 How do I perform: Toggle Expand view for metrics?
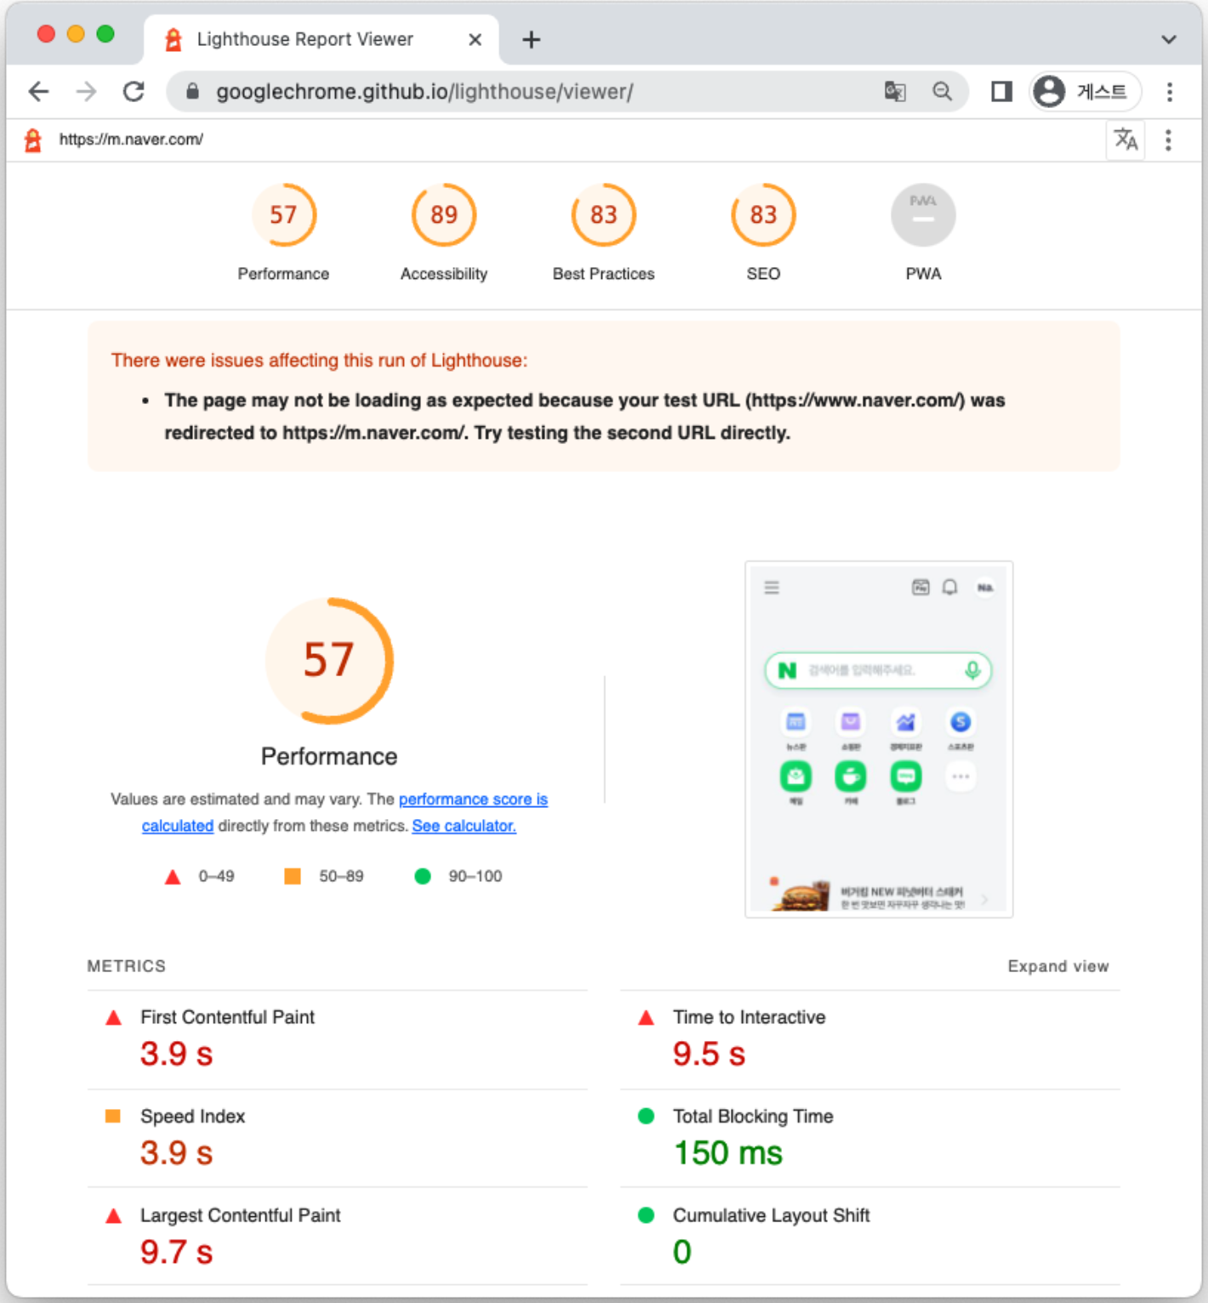pyautogui.click(x=1058, y=966)
